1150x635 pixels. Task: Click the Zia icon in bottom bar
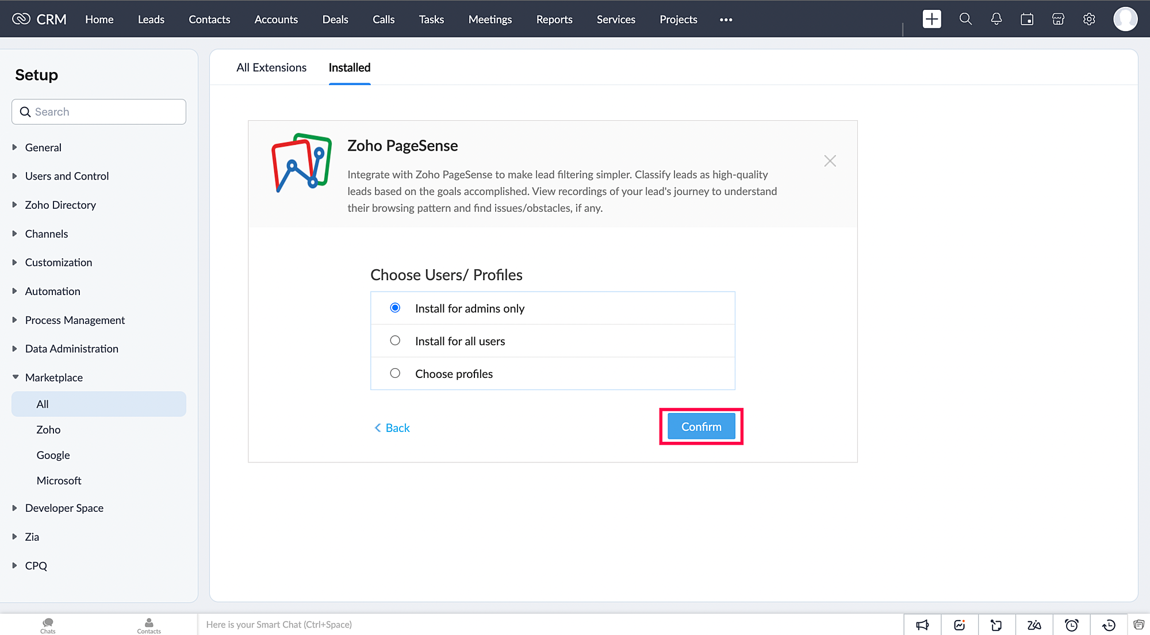coord(1034,625)
